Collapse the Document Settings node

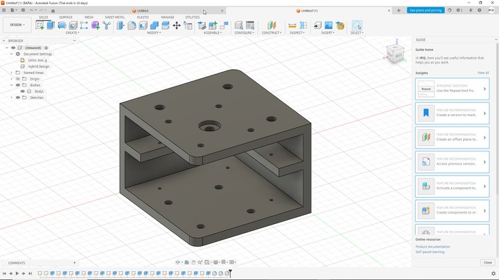[12, 54]
